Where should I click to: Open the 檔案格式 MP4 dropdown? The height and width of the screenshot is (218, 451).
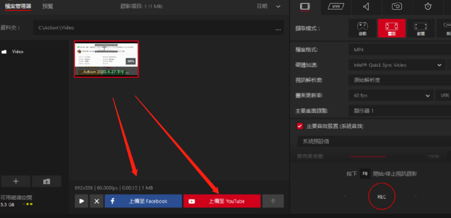coord(400,50)
